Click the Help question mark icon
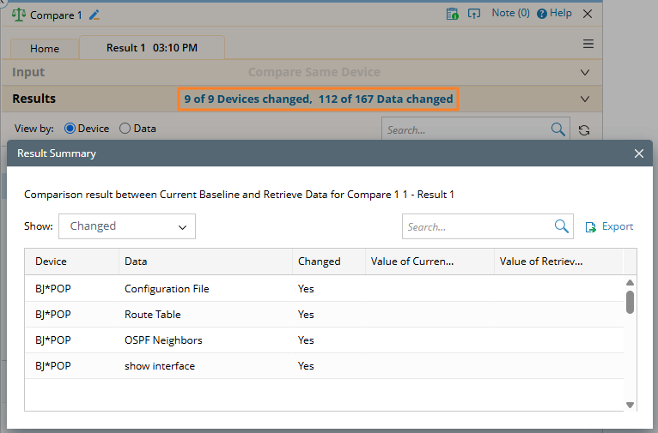 [x=541, y=14]
